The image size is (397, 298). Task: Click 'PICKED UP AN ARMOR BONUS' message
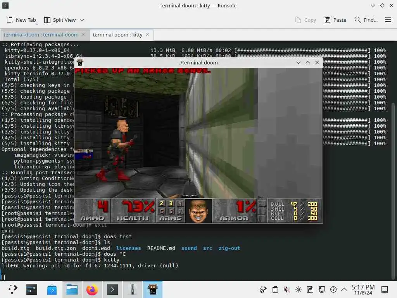pyautogui.click(x=143, y=71)
